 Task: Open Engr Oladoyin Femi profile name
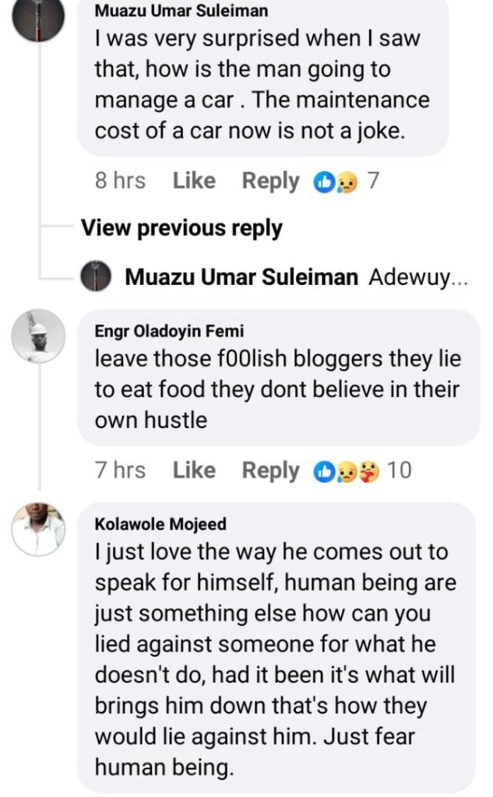click(157, 332)
